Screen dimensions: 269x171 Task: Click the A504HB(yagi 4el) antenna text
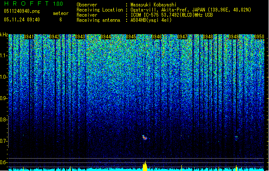coord(151,20)
